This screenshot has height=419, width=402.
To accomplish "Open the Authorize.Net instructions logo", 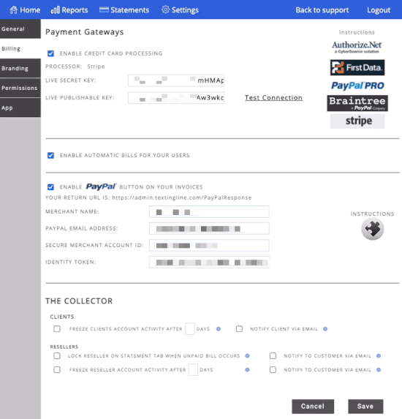I will pyautogui.click(x=357, y=47).
